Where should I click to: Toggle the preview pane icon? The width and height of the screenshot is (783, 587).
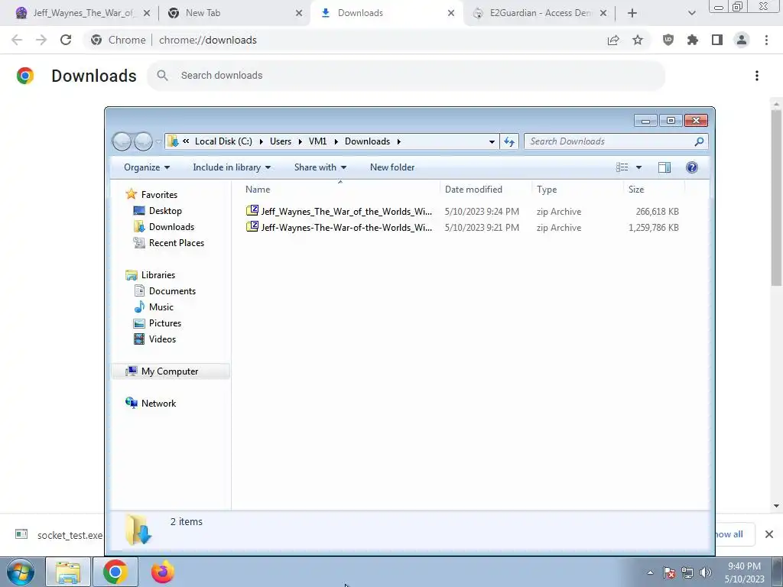pos(664,167)
